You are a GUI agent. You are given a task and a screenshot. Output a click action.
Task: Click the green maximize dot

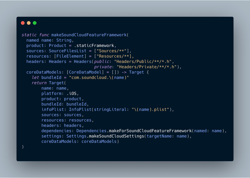(35, 23)
